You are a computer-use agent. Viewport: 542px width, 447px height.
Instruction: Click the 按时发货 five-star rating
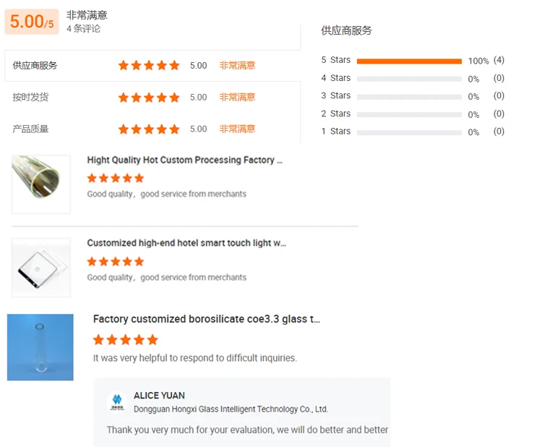[x=149, y=97]
